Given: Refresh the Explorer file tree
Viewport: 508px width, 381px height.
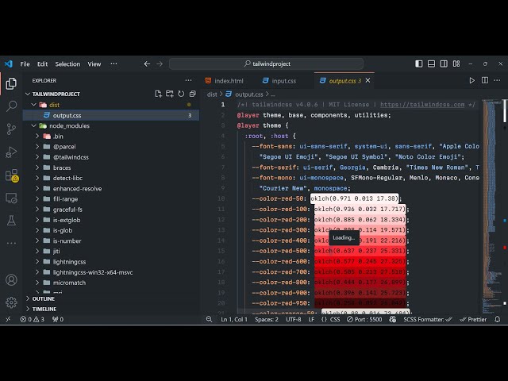Looking at the screenshot, I should pyautogui.click(x=181, y=94).
